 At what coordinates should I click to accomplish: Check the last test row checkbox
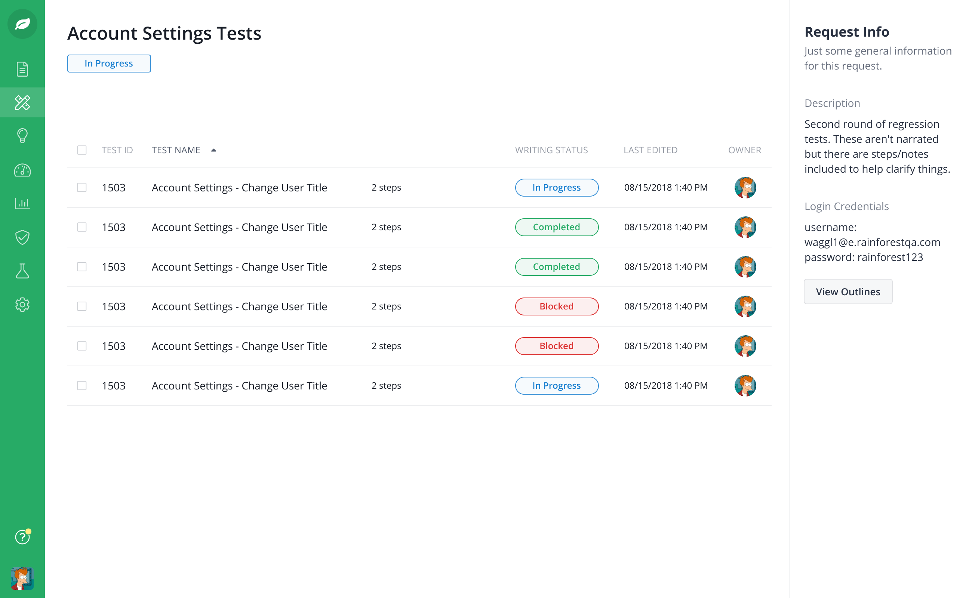(82, 386)
